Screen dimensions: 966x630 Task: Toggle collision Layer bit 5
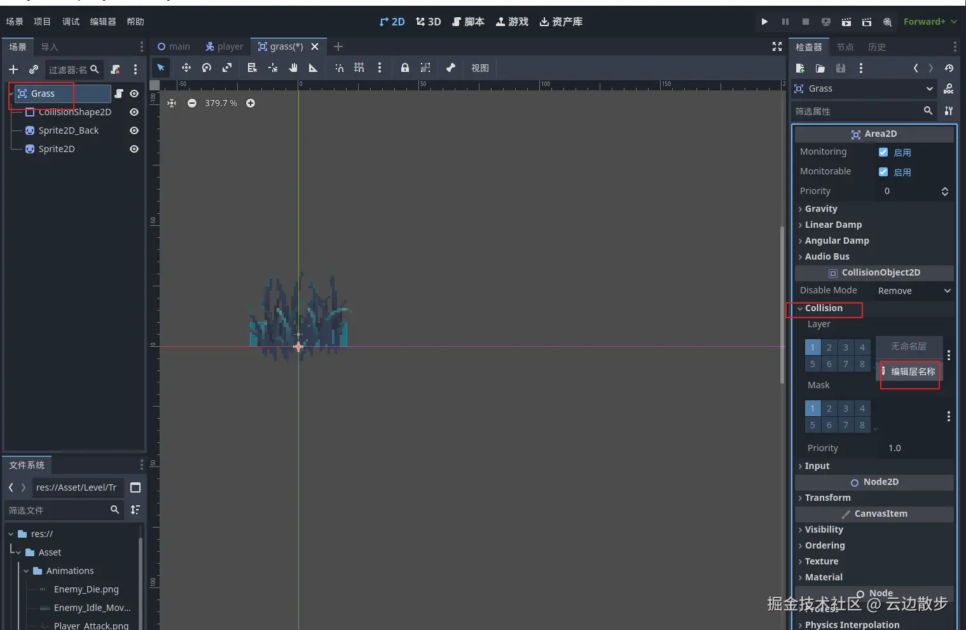(x=813, y=364)
